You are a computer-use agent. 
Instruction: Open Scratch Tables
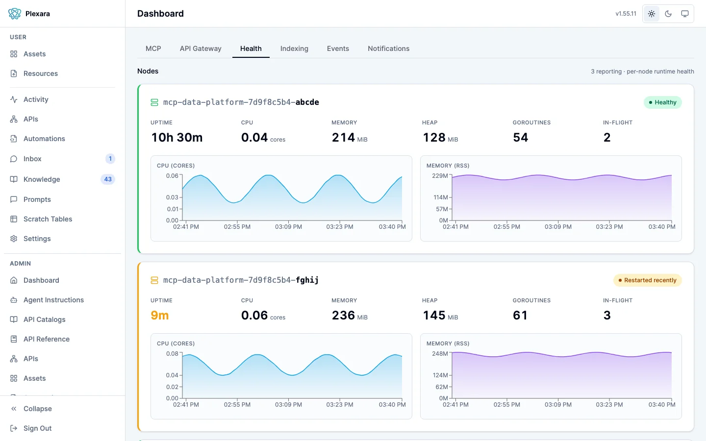click(62, 219)
